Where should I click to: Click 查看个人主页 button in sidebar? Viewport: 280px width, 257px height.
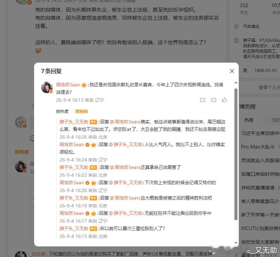coord(269,87)
